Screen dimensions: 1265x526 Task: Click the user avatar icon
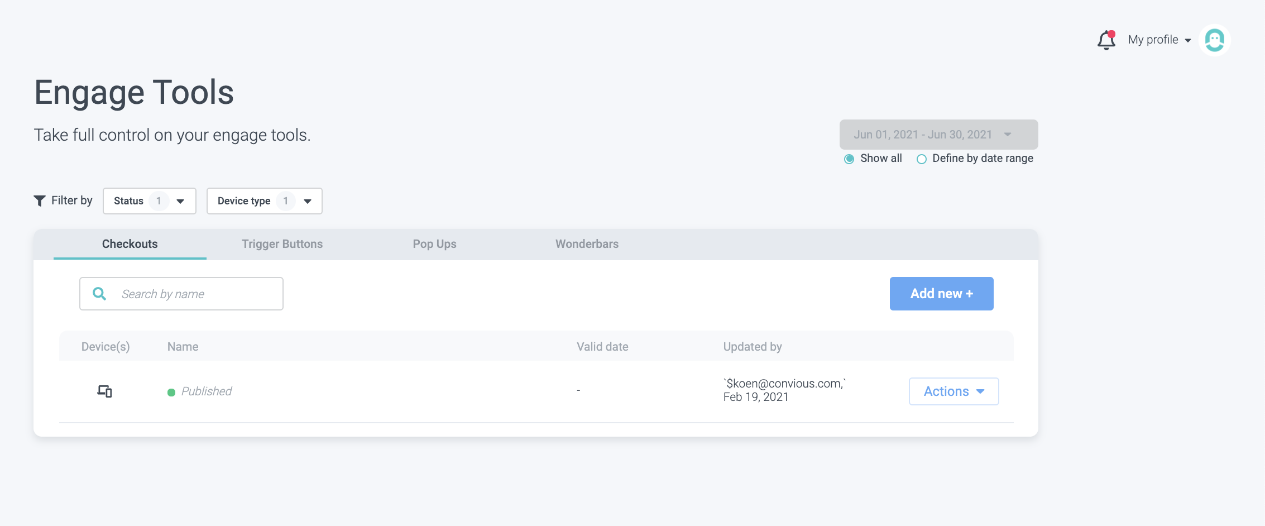(1214, 40)
